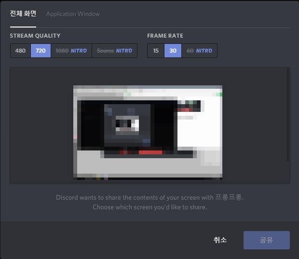The width and height of the screenshot is (299, 259).
Task: Click the 'Discord wants to share the contents' text
Action: [149, 197]
